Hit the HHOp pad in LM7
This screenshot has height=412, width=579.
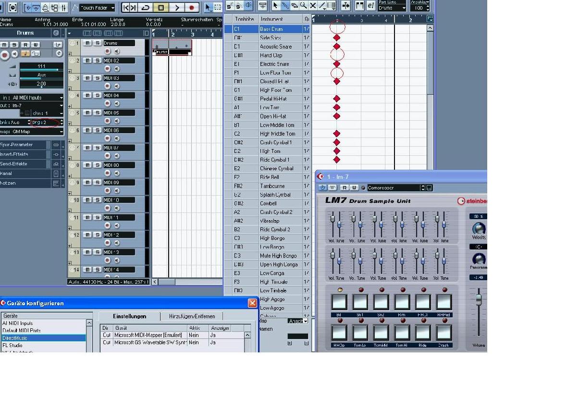(339, 332)
